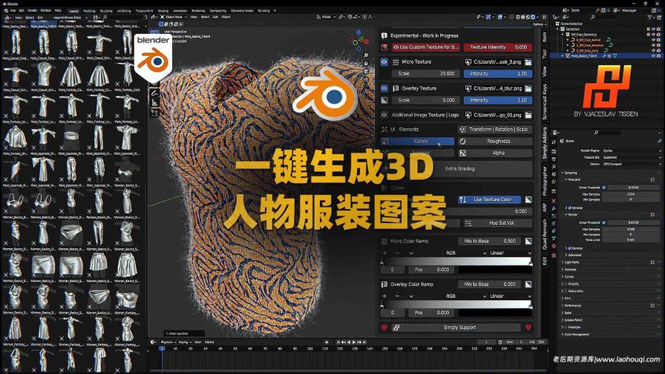The height and width of the screenshot is (374, 665).
Task: Switch to Simply Addons sidebar tab
Action: pyautogui.click(x=545, y=143)
